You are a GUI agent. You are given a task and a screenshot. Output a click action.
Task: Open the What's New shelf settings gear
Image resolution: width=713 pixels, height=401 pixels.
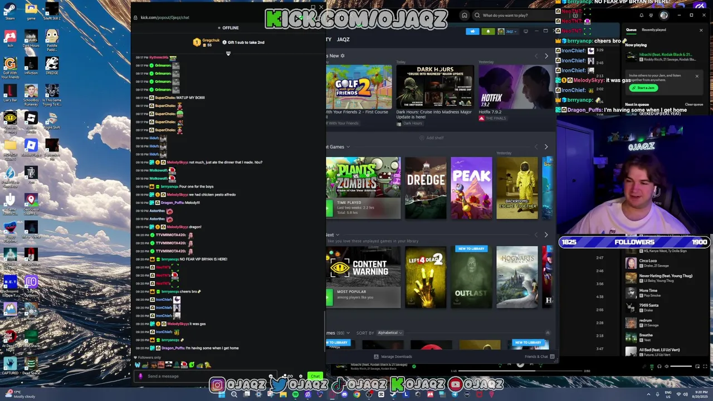[x=343, y=56]
